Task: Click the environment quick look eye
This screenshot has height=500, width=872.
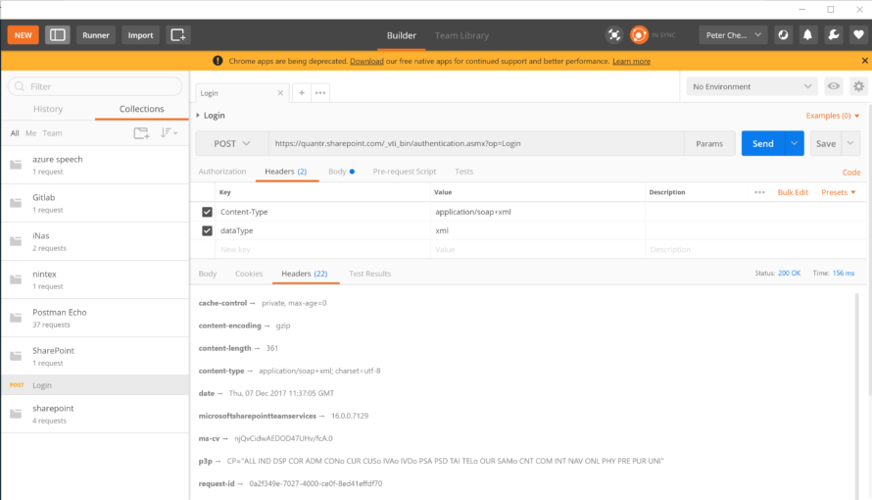Action: pyautogui.click(x=833, y=86)
